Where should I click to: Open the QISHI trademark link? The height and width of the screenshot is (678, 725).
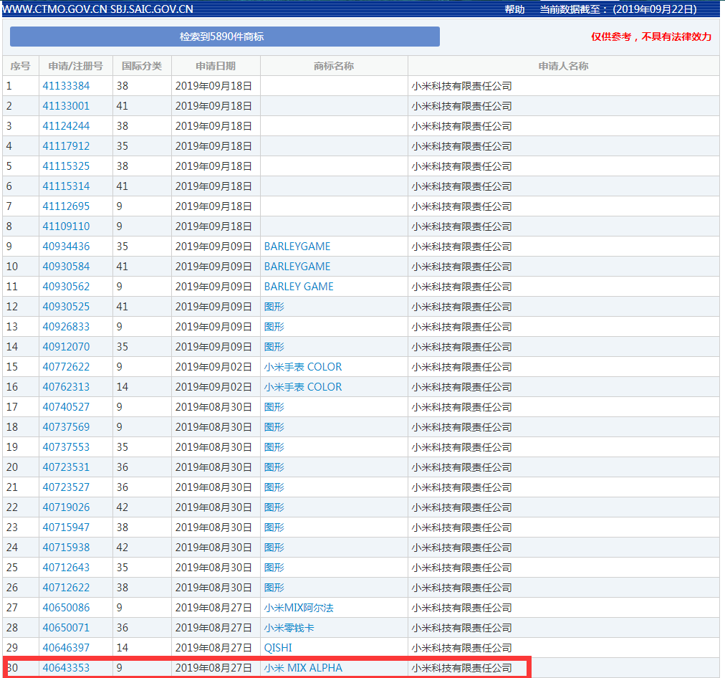coord(278,648)
